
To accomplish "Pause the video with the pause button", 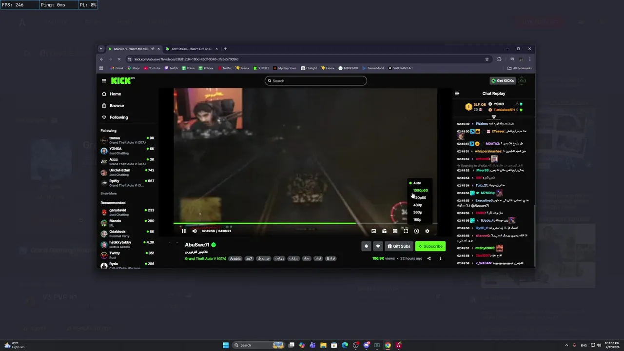I will coord(184,231).
